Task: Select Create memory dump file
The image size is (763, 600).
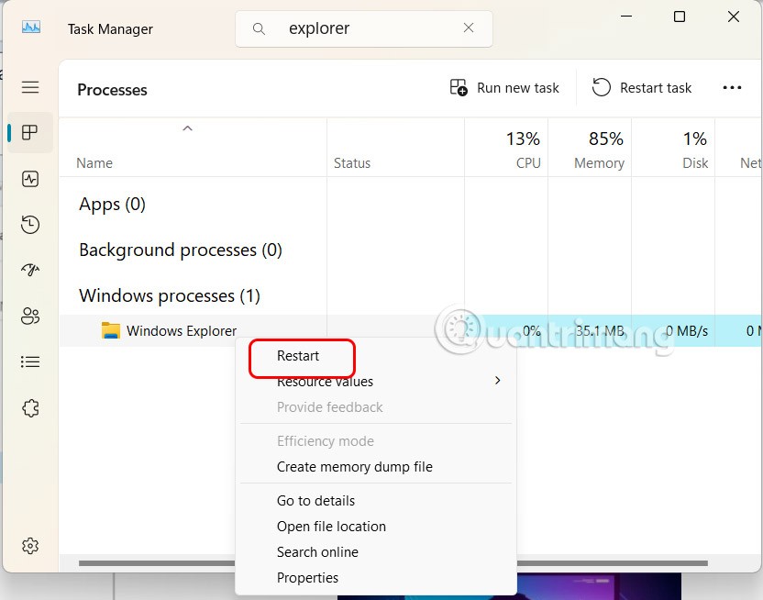Action: 354,467
